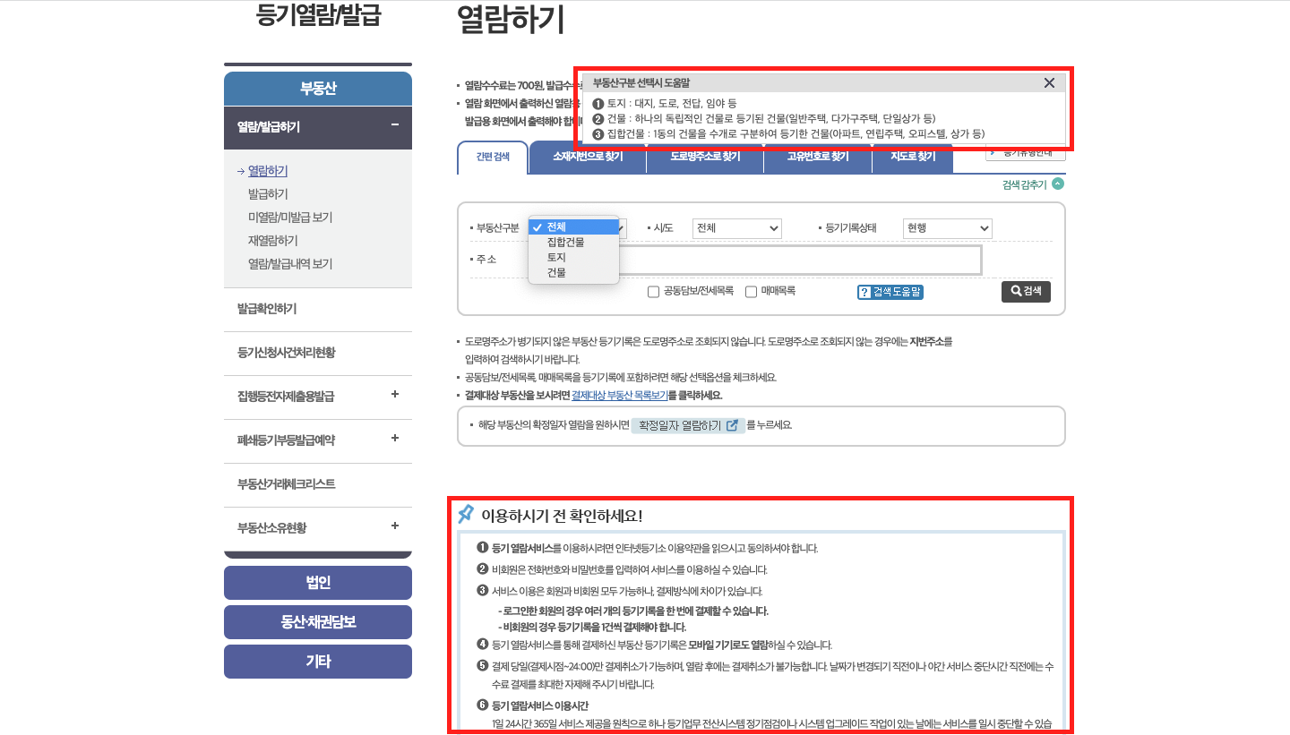Switch to the 지도로 찾기 tab
The width and height of the screenshot is (1290, 735).
click(912, 158)
